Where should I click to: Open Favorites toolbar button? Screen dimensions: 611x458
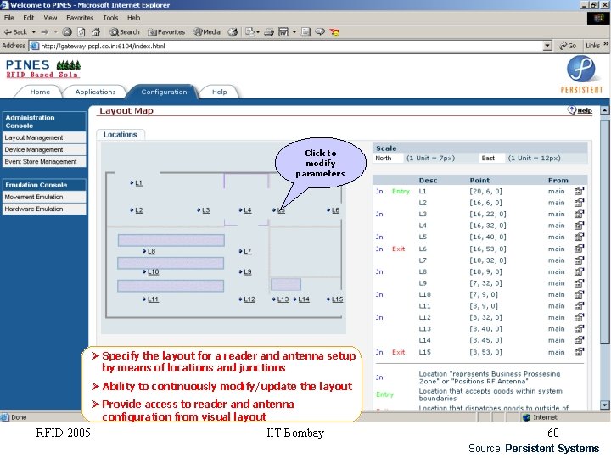pos(166,32)
